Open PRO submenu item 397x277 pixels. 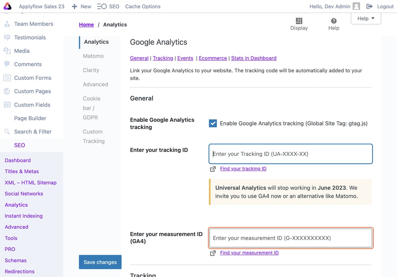coord(10,249)
